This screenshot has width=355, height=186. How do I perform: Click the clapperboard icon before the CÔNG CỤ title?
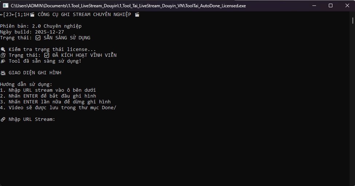(32, 15)
